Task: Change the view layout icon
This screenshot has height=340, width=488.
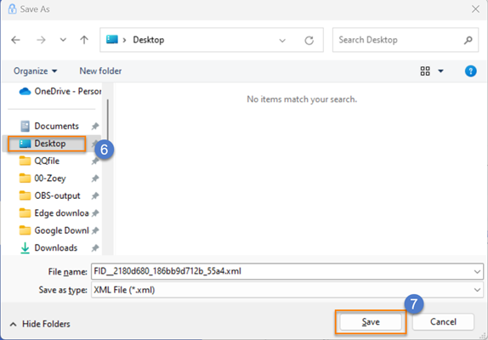Action: tap(425, 71)
